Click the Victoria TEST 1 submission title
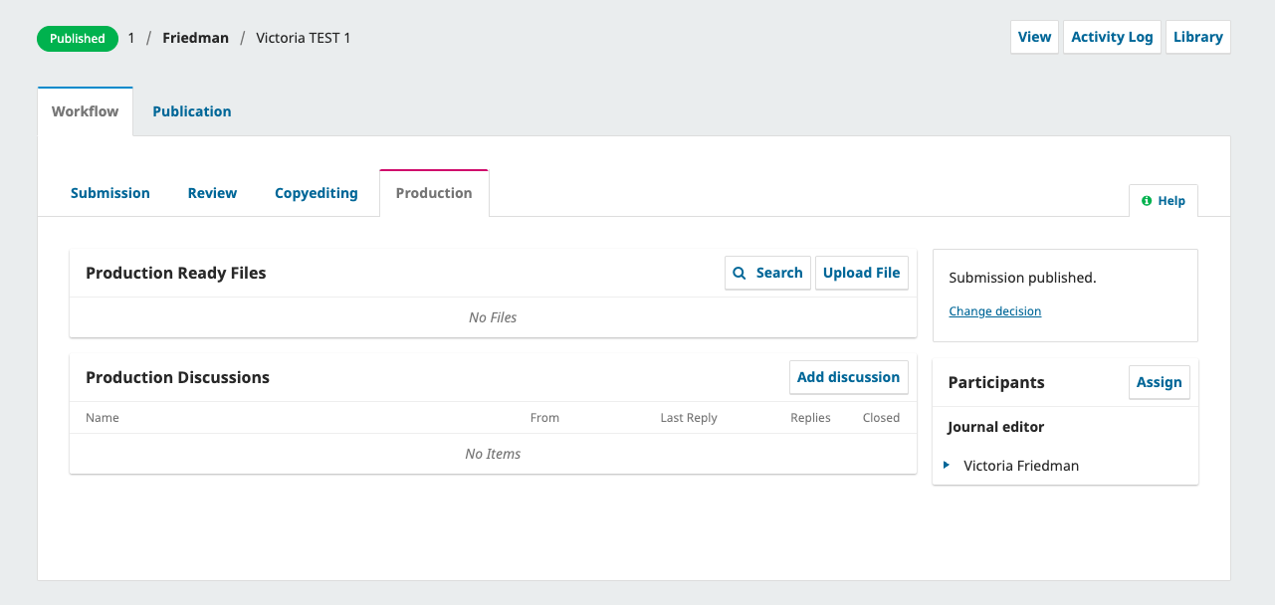 (x=304, y=38)
